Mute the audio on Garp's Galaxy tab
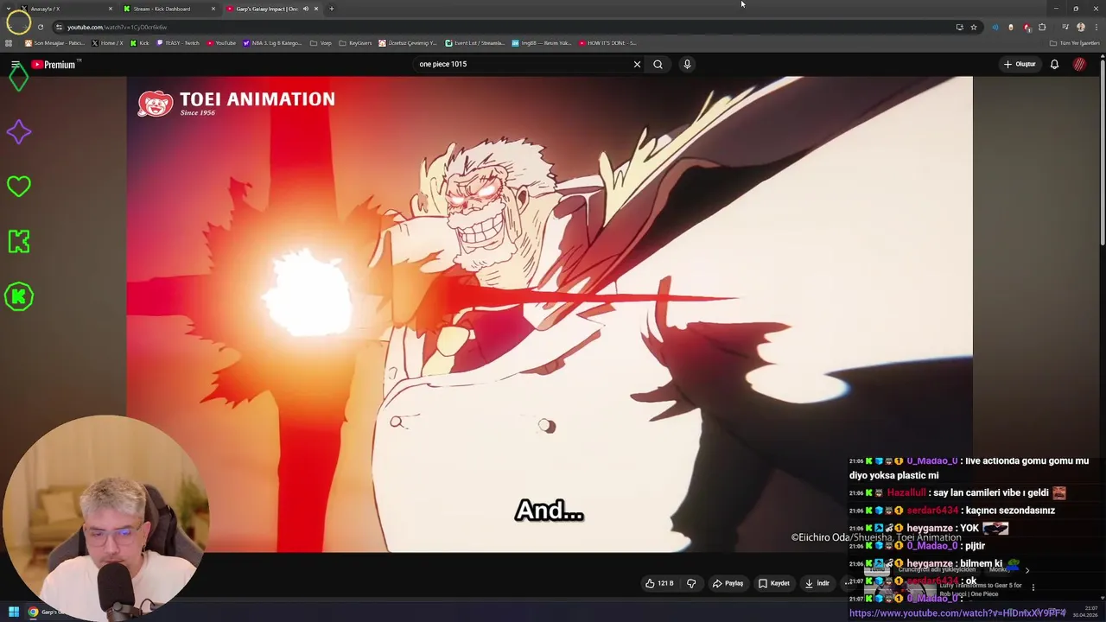Viewport: 1106px width, 622px height. (x=305, y=9)
